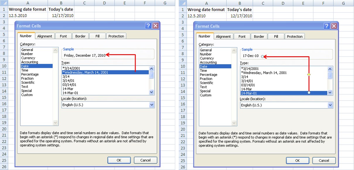
Task: Switch to the Protection tab
Action: coord(116,36)
